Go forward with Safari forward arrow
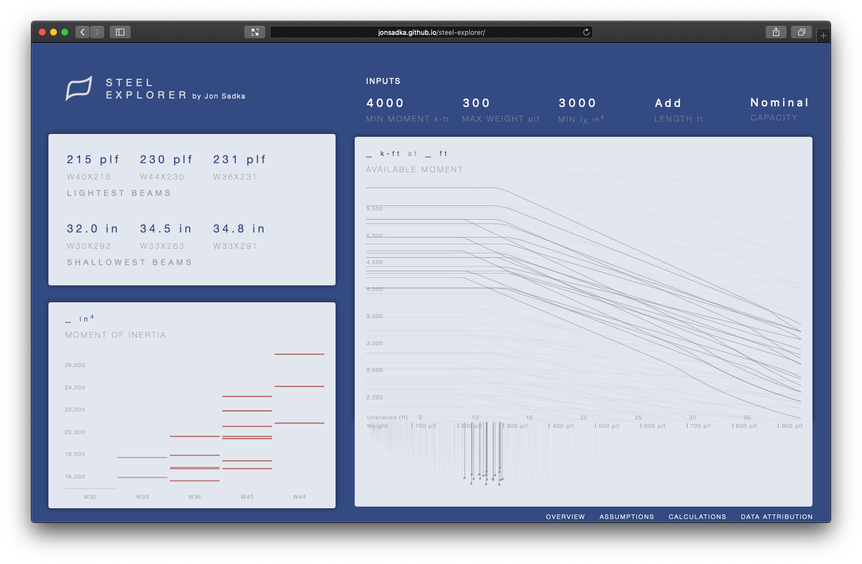This screenshot has width=862, height=564. (97, 32)
